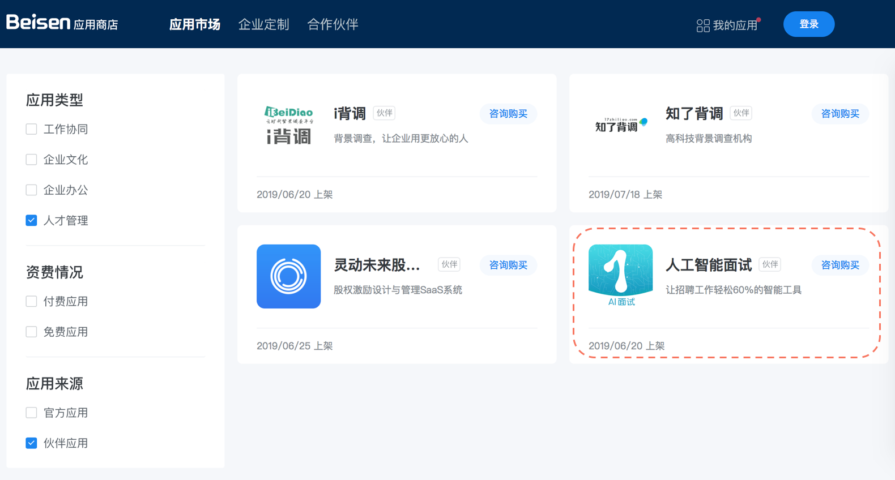Image resolution: width=895 pixels, height=480 pixels.
Task: Click the 应用类型 section heading
Action: [x=54, y=100]
